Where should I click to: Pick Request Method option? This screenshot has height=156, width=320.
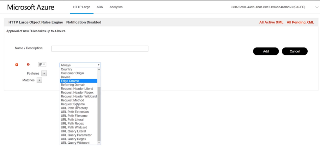pos(79,100)
